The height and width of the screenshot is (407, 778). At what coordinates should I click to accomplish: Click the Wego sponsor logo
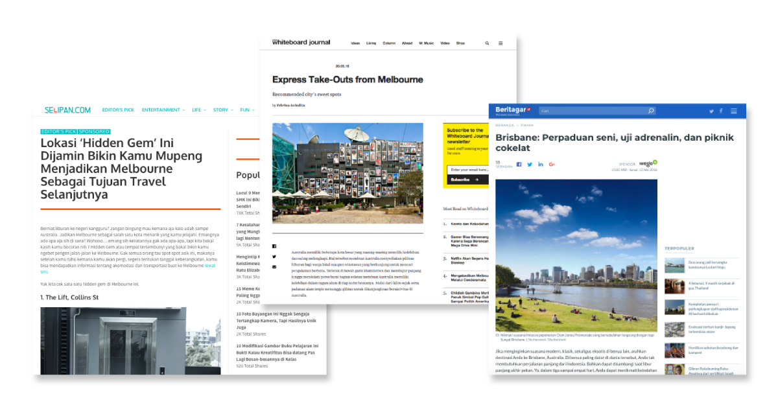coord(648,163)
